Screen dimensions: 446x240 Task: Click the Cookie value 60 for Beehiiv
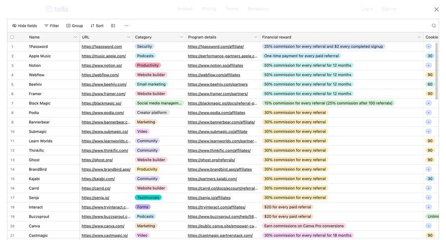point(430,84)
